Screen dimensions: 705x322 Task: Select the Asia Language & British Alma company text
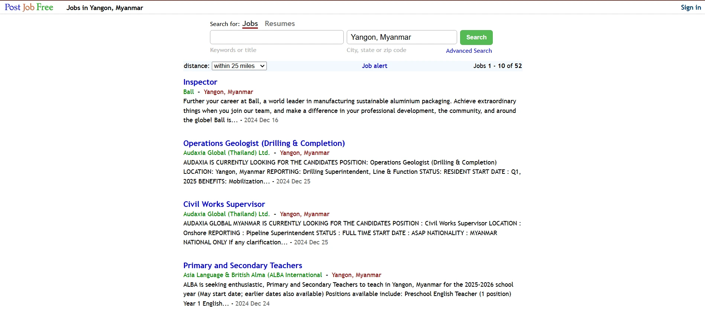click(253, 275)
